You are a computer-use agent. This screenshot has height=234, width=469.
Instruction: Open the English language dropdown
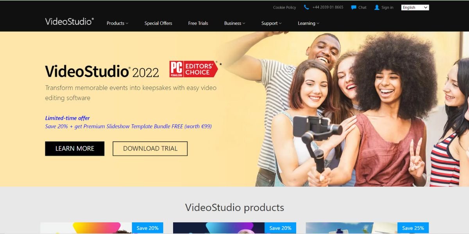pos(415,7)
